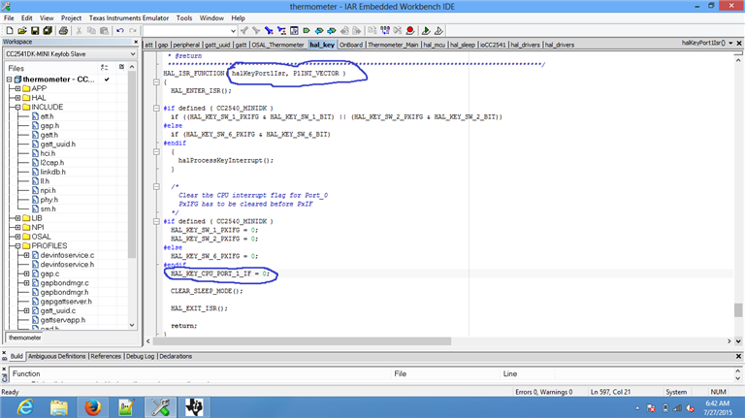Switch to the hal_sleep editor tab

(x=463, y=45)
